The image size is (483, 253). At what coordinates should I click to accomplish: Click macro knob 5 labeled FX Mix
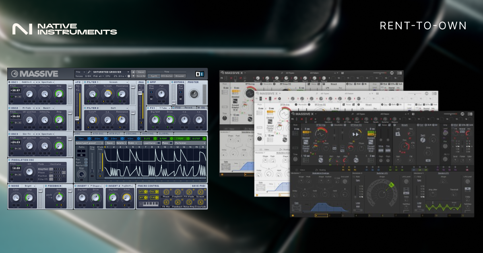166,202
